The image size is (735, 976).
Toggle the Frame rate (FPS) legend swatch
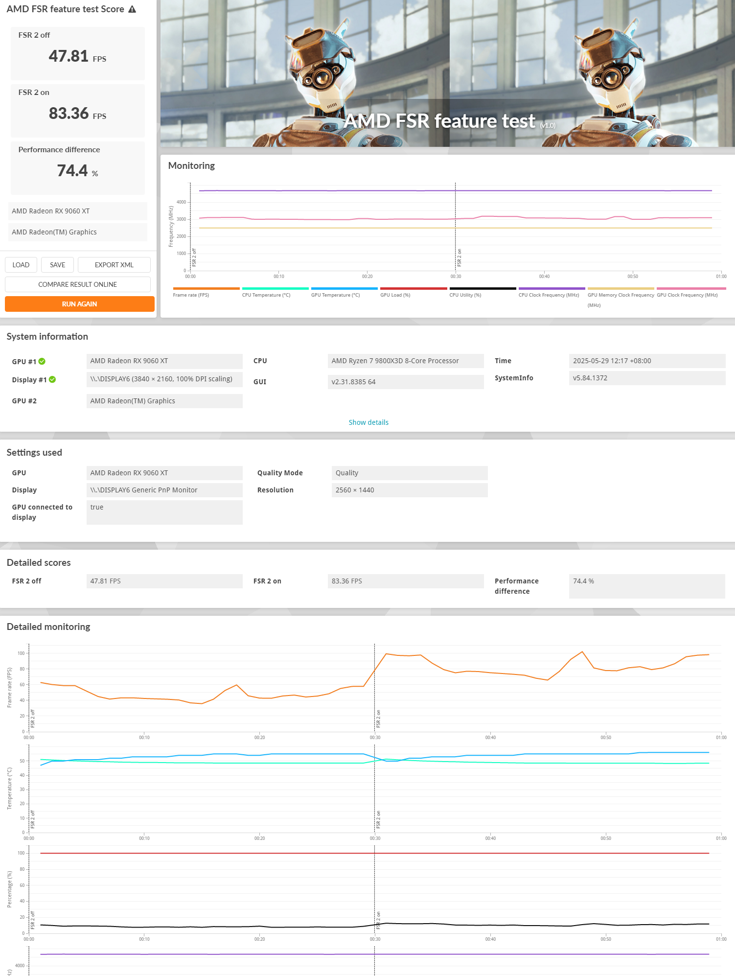point(206,289)
